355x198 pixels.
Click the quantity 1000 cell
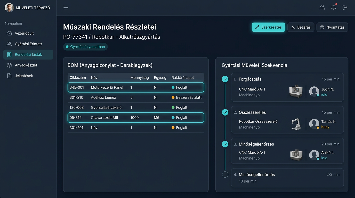point(134,118)
